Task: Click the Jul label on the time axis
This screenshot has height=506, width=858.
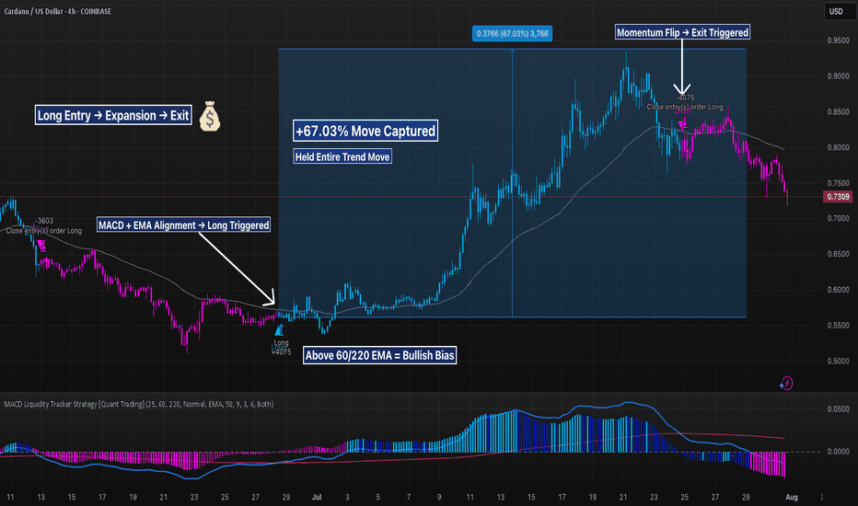Action: point(317,497)
